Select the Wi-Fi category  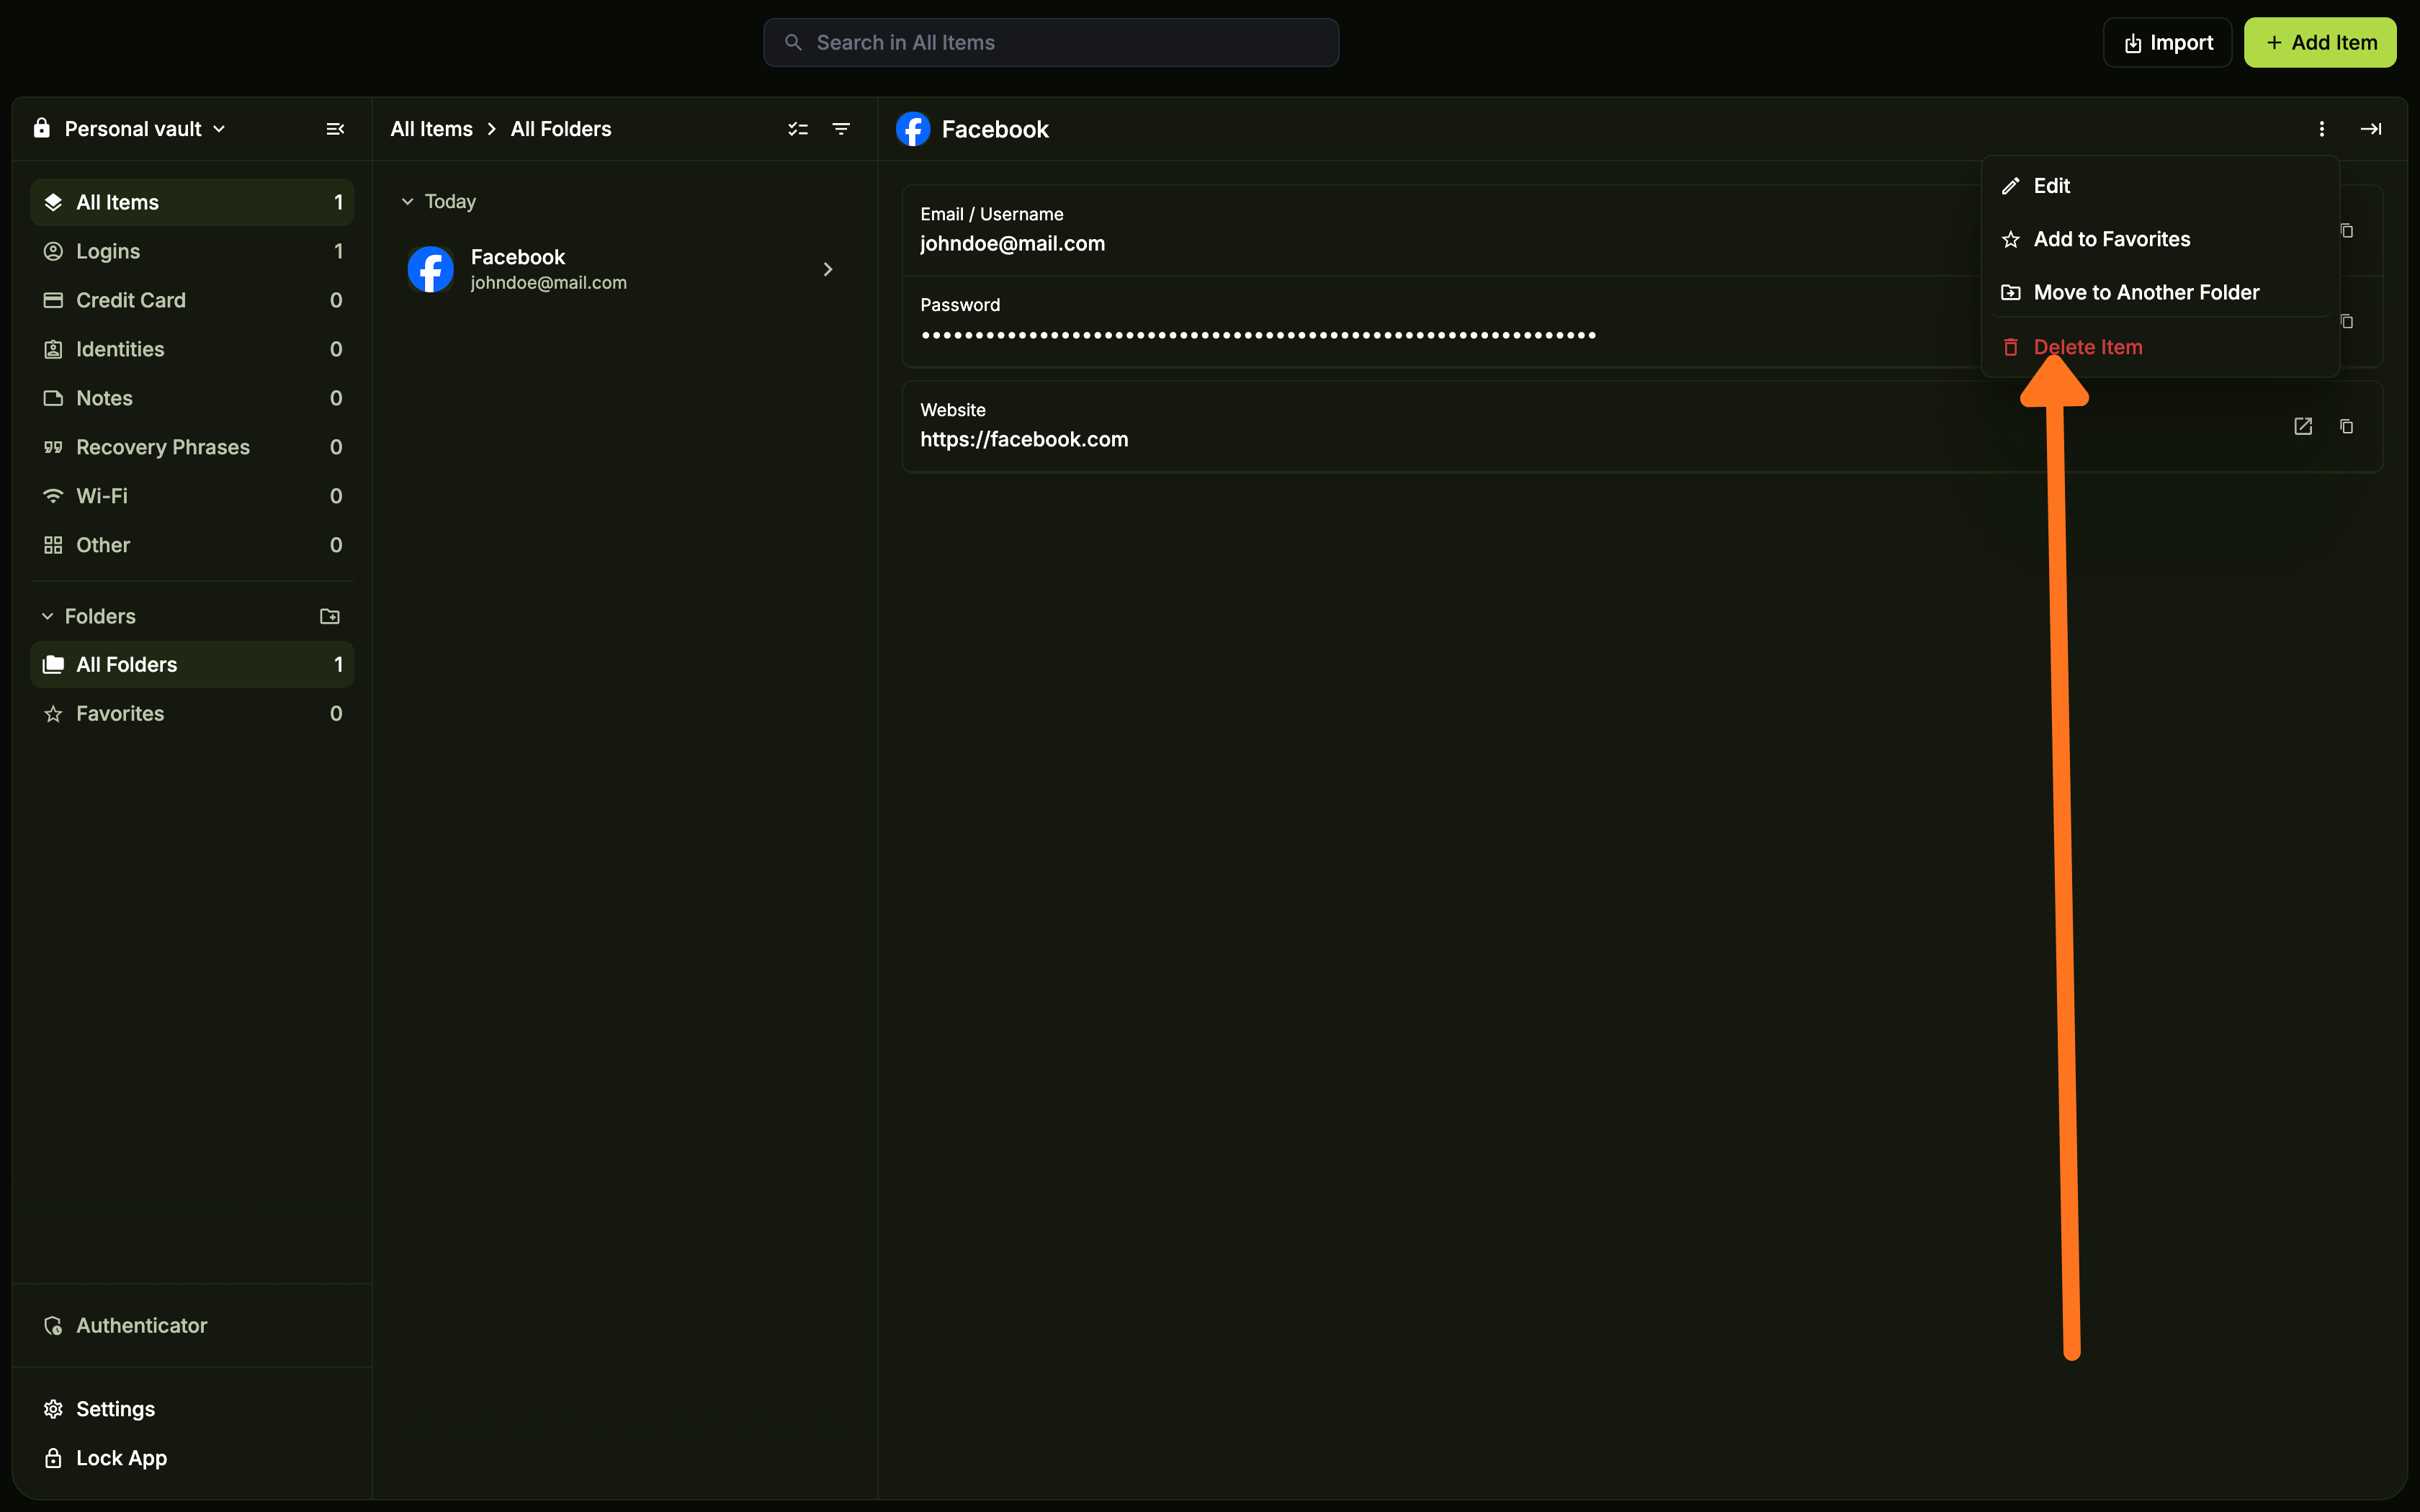192,496
